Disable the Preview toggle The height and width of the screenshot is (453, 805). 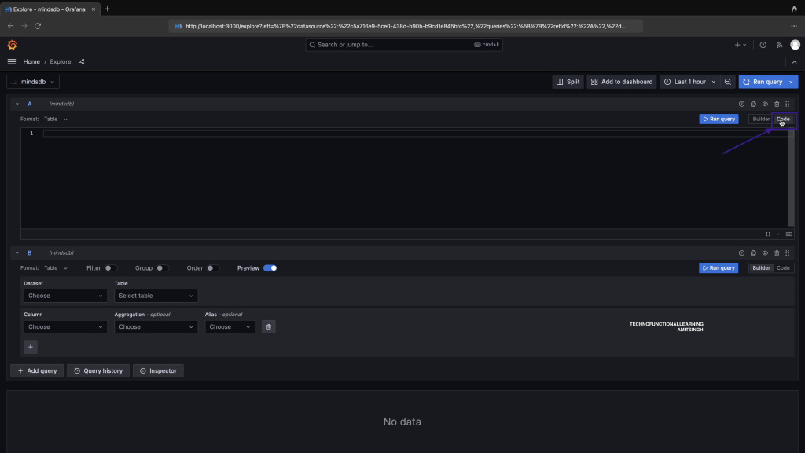coord(270,268)
